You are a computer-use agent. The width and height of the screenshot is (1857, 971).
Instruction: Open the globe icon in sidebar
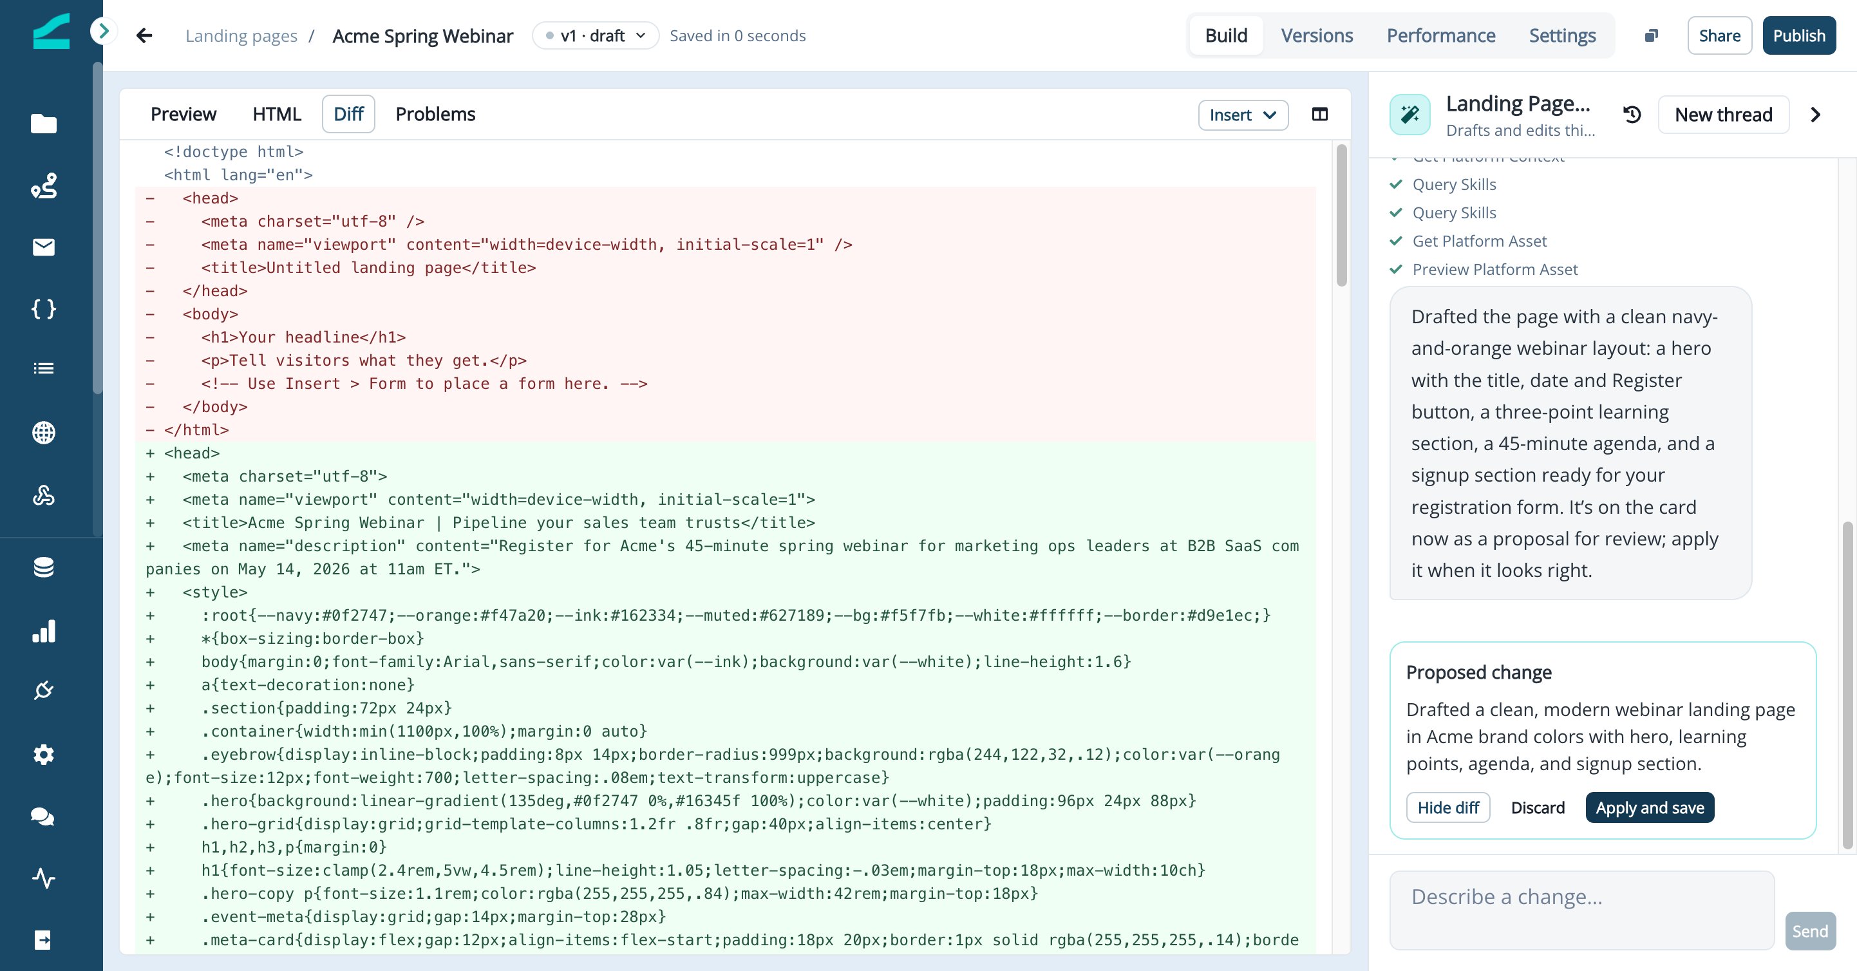43,433
